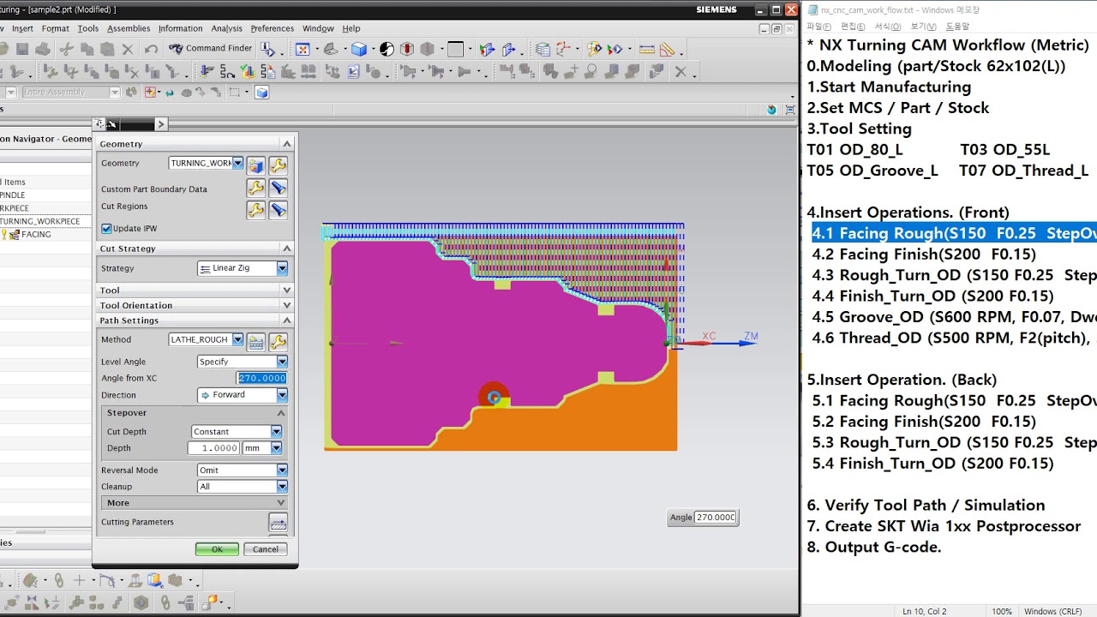Open the Strategy Linear Zig dropdown
Screen dimensions: 1097x617
pyautogui.click(x=281, y=268)
